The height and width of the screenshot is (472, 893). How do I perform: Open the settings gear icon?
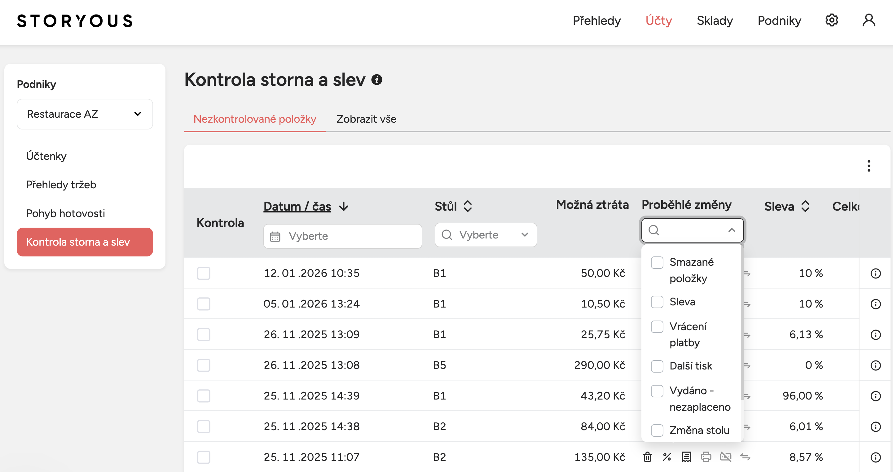point(831,20)
